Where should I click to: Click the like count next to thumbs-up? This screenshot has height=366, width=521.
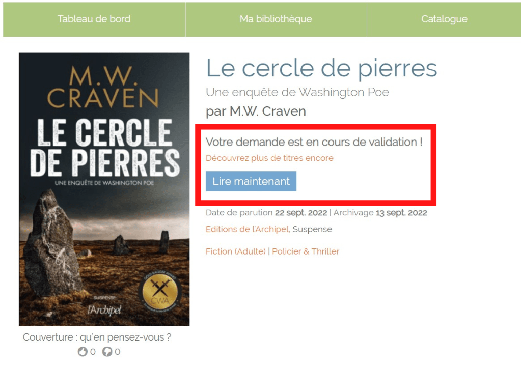(x=93, y=352)
